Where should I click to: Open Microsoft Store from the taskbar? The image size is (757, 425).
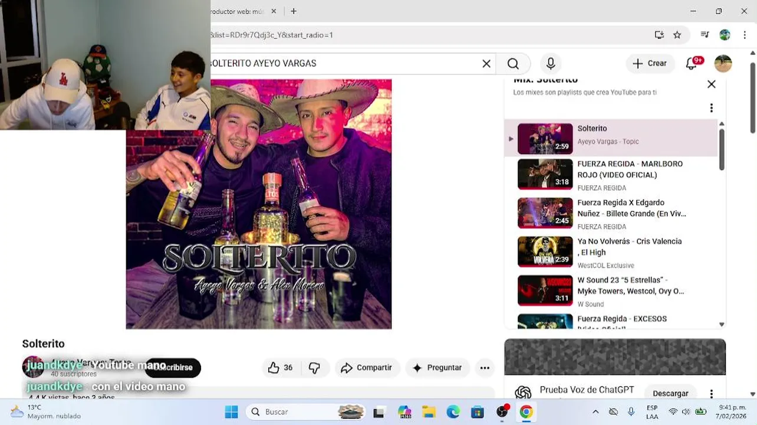[x=477, y=412]
